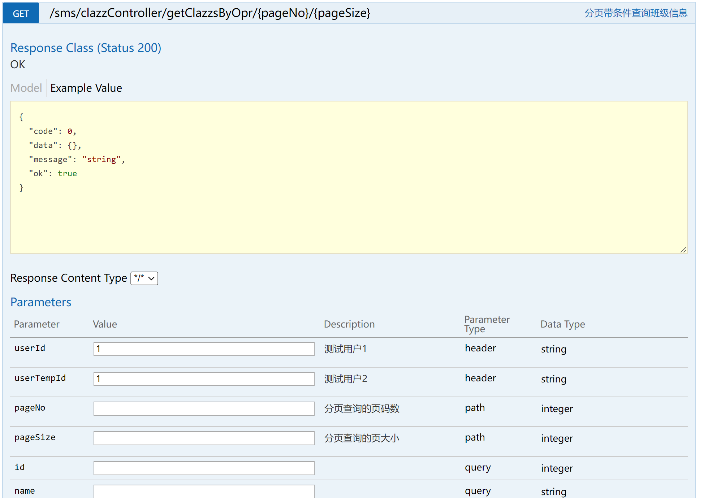
Task: Focus the pageNo value field
Action: coord(204,409)
